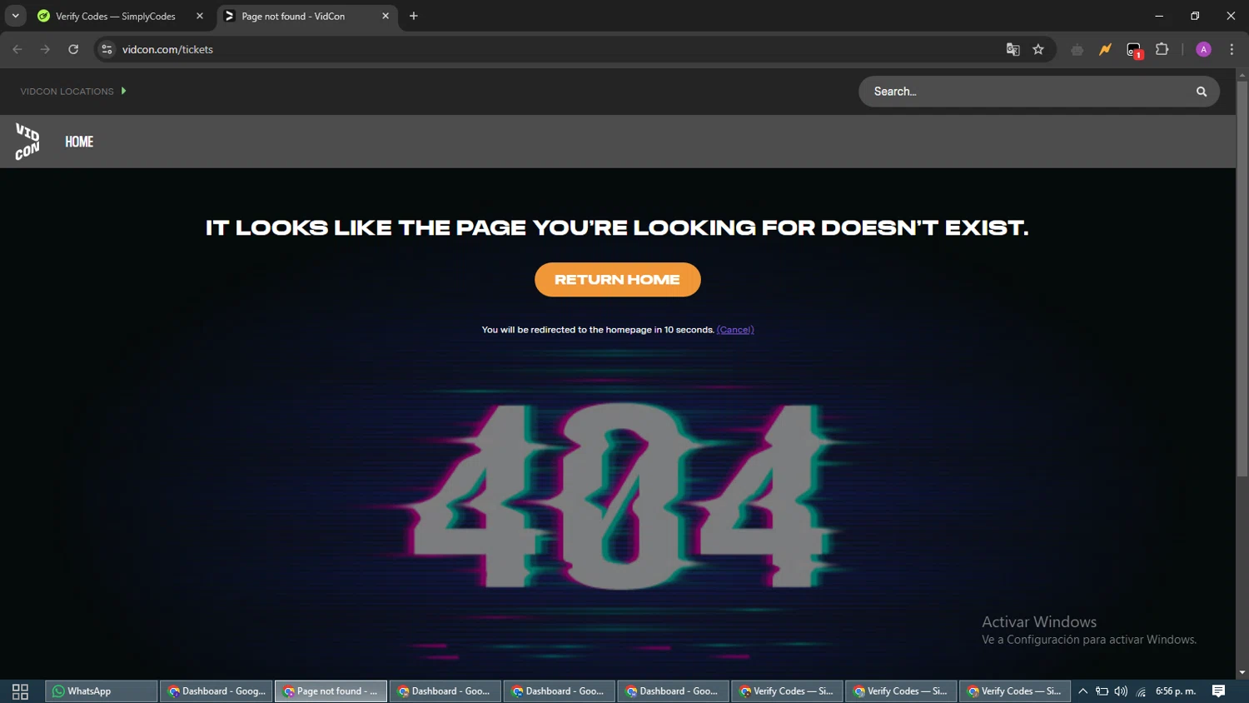Image resolution: width=1249 pixels, height=703 pixels.
Task: Open the Wi-Fi network tray icon
Action: click(x=1141, y=691)
